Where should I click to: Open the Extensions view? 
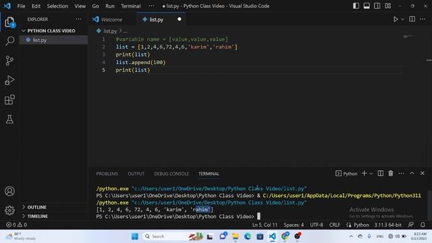pos(9,100)
